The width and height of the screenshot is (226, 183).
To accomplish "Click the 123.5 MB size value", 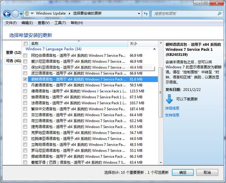I will click(x=137, y=91).
